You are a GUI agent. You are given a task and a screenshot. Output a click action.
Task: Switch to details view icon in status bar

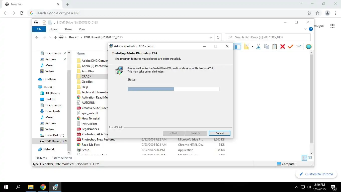[x=304, y=158]
